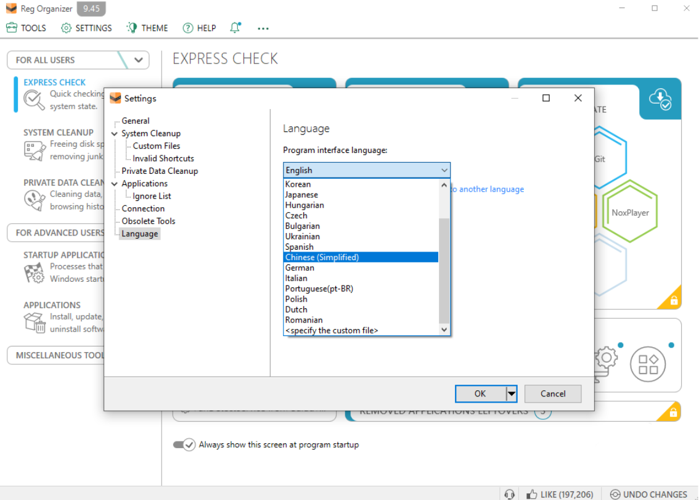This screenshot has width=699, height=500.
Task: Click the language list scrollbar up arrow
Action: (444, 184)
